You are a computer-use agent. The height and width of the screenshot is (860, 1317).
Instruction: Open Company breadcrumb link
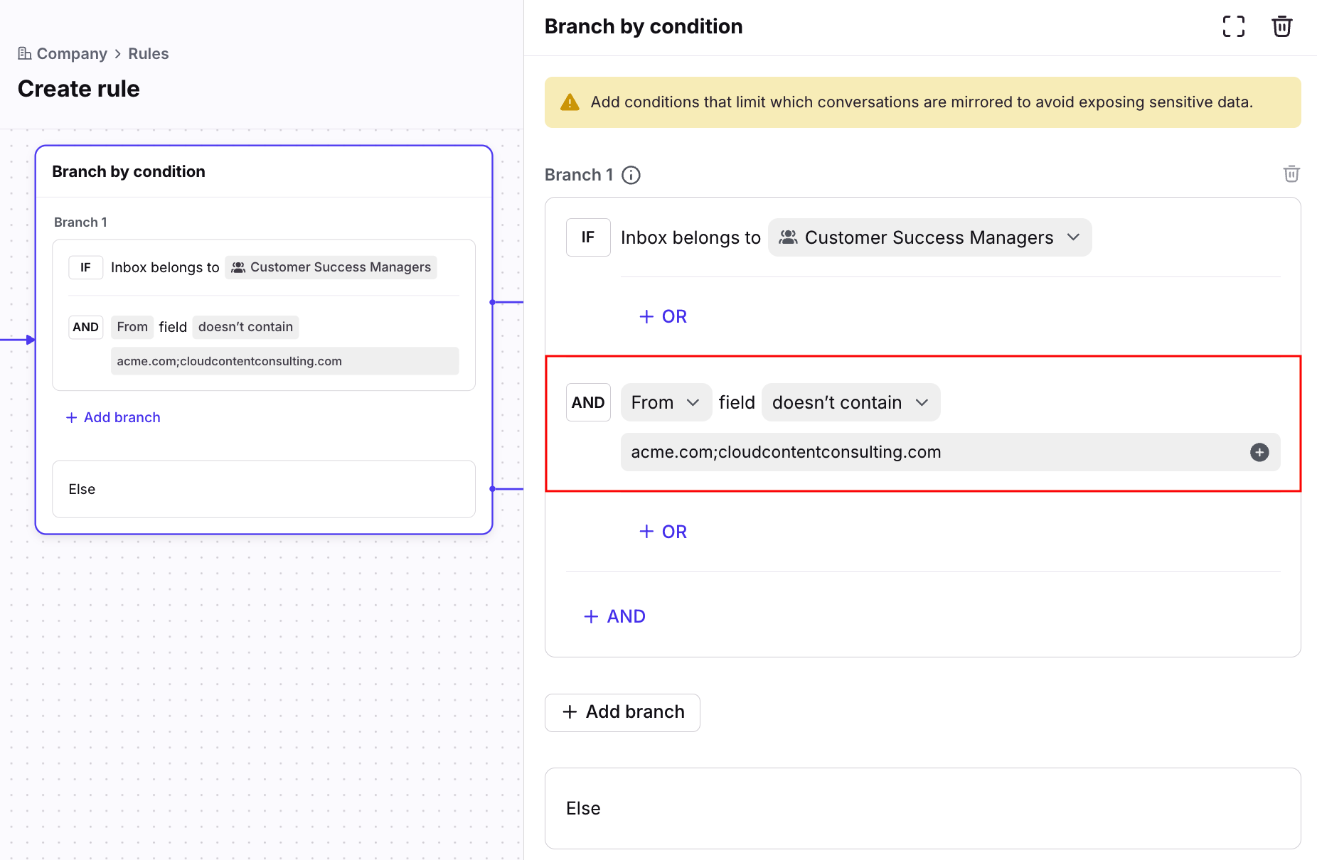point(71,54)
